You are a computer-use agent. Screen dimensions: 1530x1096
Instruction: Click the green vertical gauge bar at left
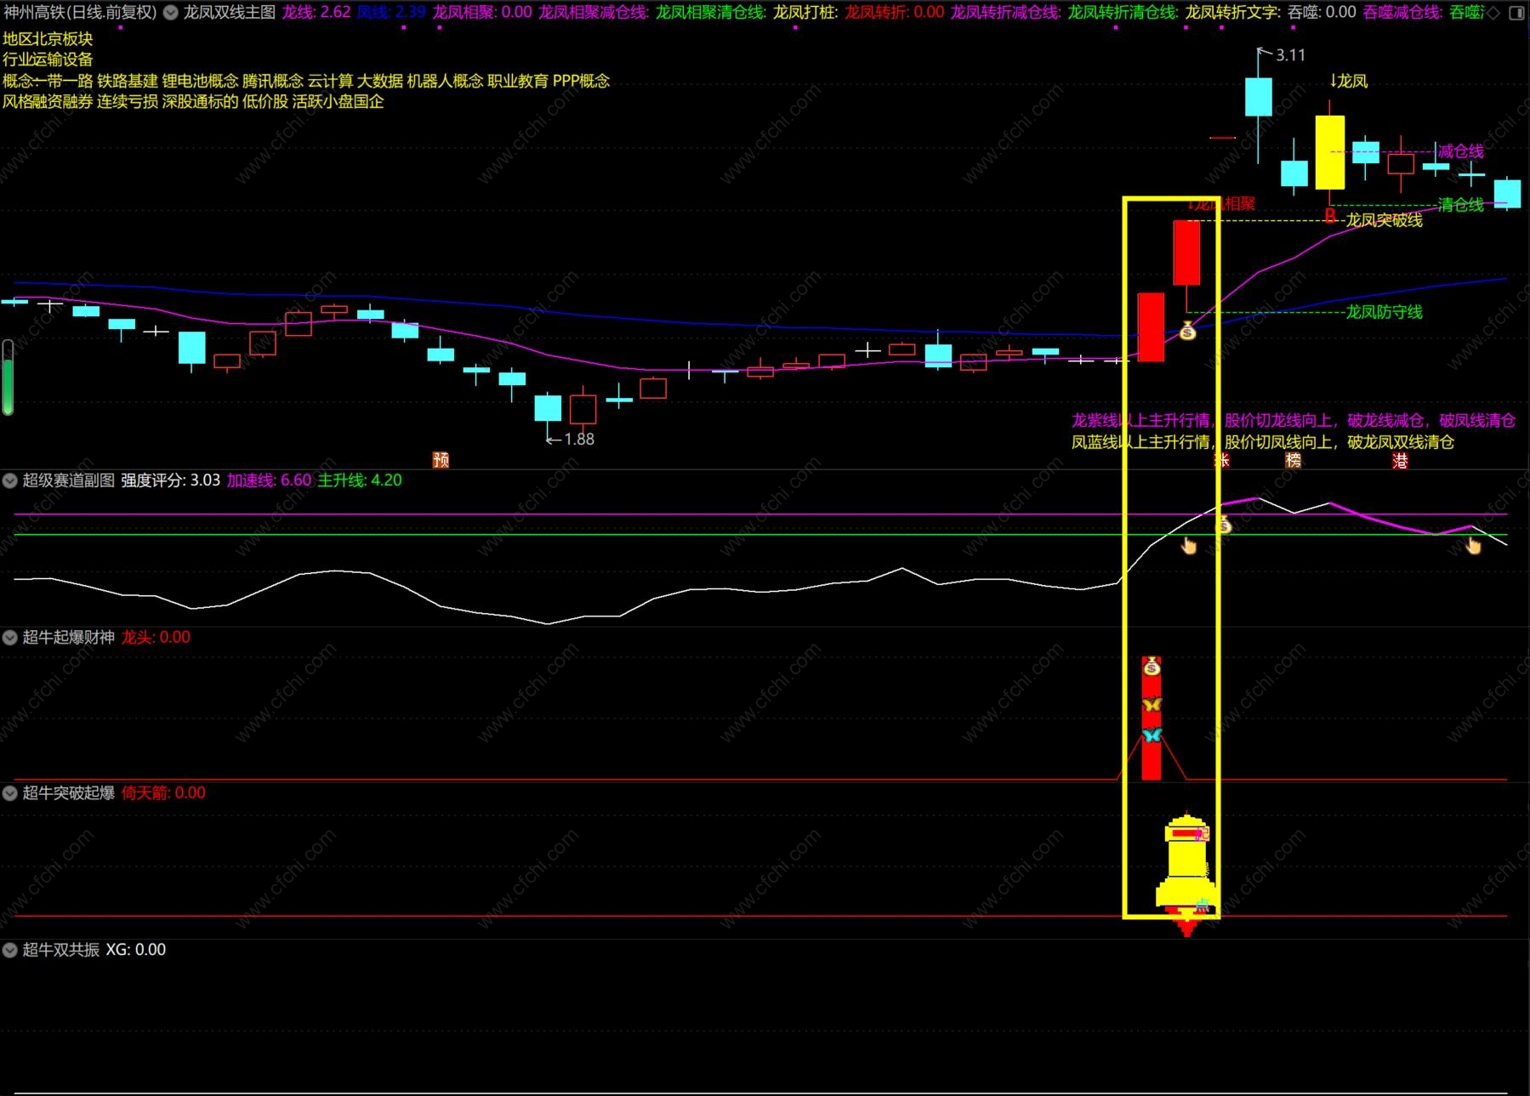8,378
